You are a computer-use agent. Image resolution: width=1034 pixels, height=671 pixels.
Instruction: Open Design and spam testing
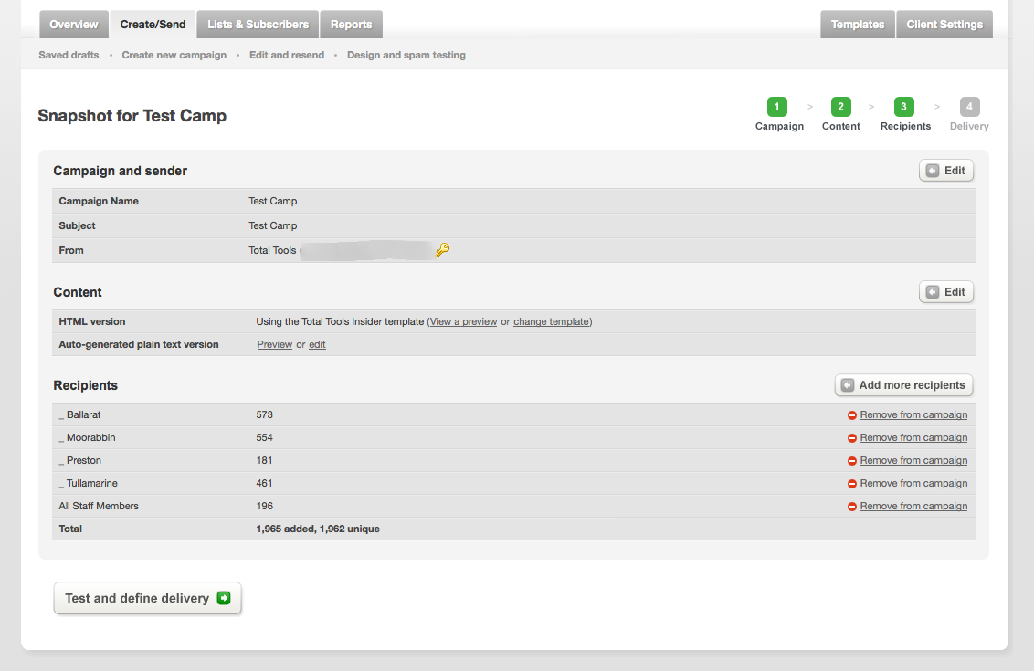pyautogui.click(x=406, y=55)
